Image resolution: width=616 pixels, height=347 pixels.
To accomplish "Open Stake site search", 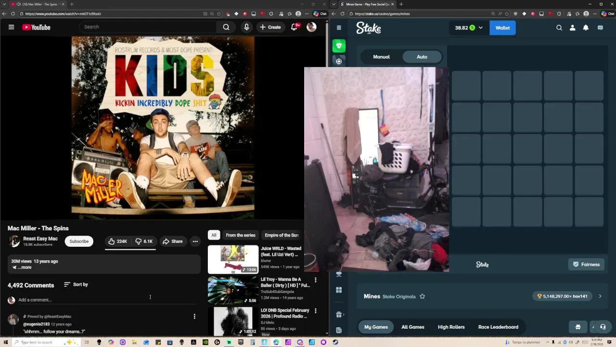I will [559, 28].
